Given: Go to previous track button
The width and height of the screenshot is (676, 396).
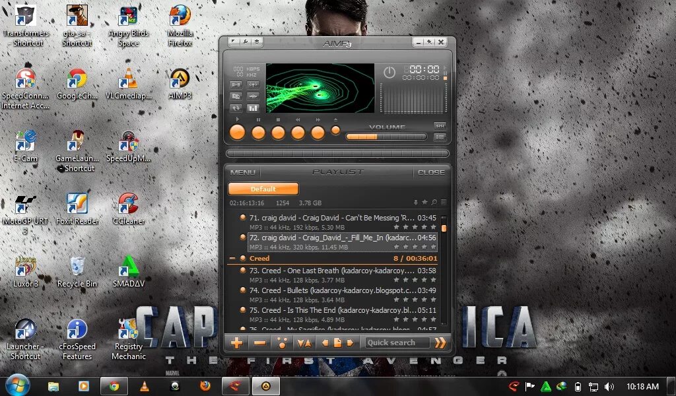Looking at the screenshot, I should (298, 132).
